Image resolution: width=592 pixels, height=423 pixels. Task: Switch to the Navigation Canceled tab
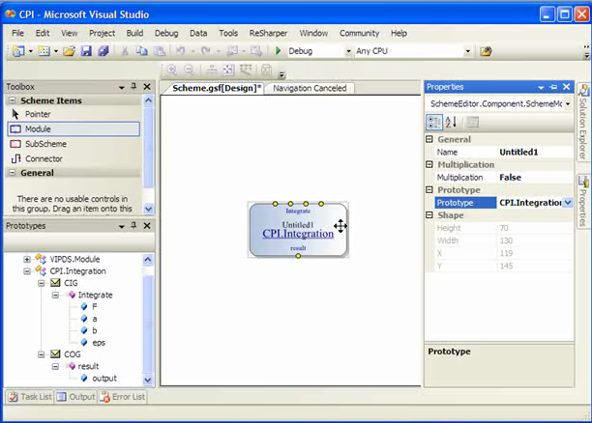[x=309, y=88]
